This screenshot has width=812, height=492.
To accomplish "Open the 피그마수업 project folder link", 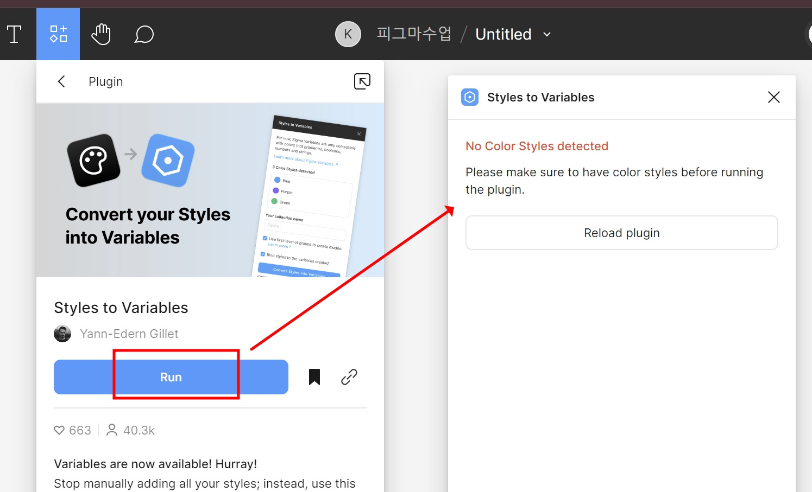I will click(x=414, y=34).
